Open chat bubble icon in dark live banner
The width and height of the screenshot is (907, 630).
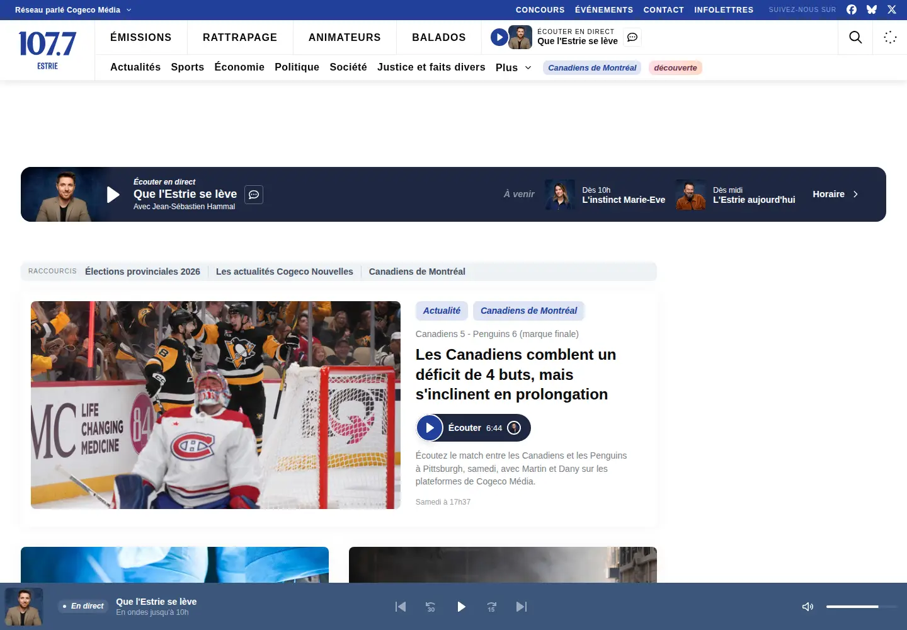click(254, 195)
